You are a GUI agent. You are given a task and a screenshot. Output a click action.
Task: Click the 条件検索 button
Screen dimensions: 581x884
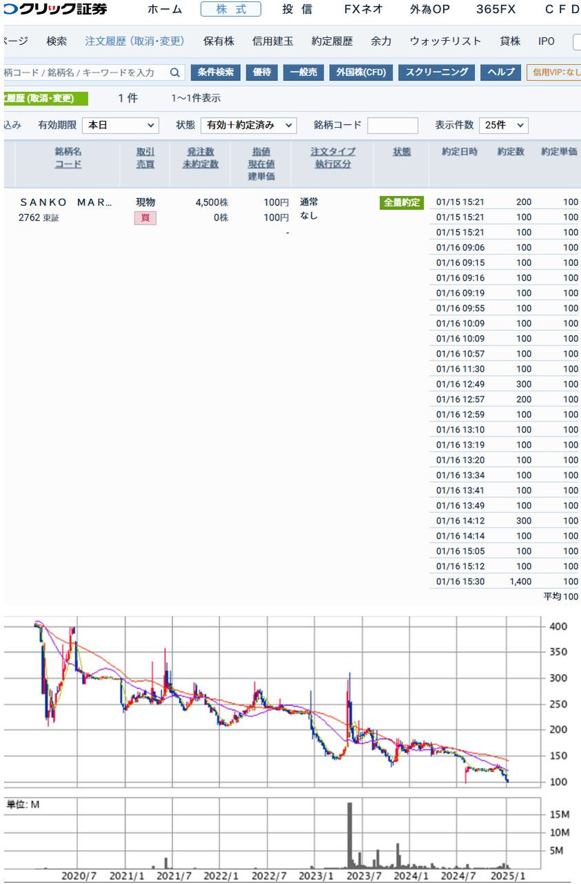[215, 73]
